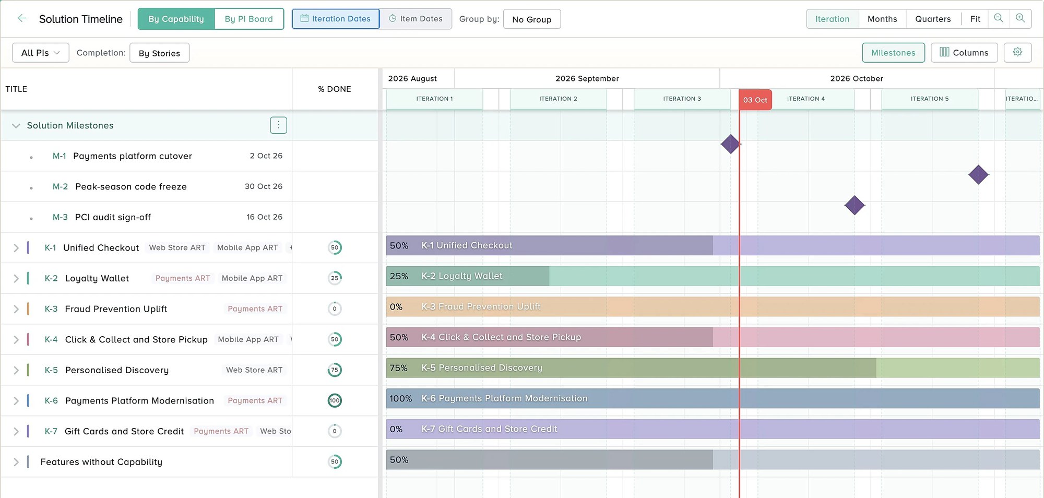Image resolution: width=1044 pixels, height=498 pixels.
Task: Select Iteration Dates mode
Action: pyautogui.click(x=336, y=19)
